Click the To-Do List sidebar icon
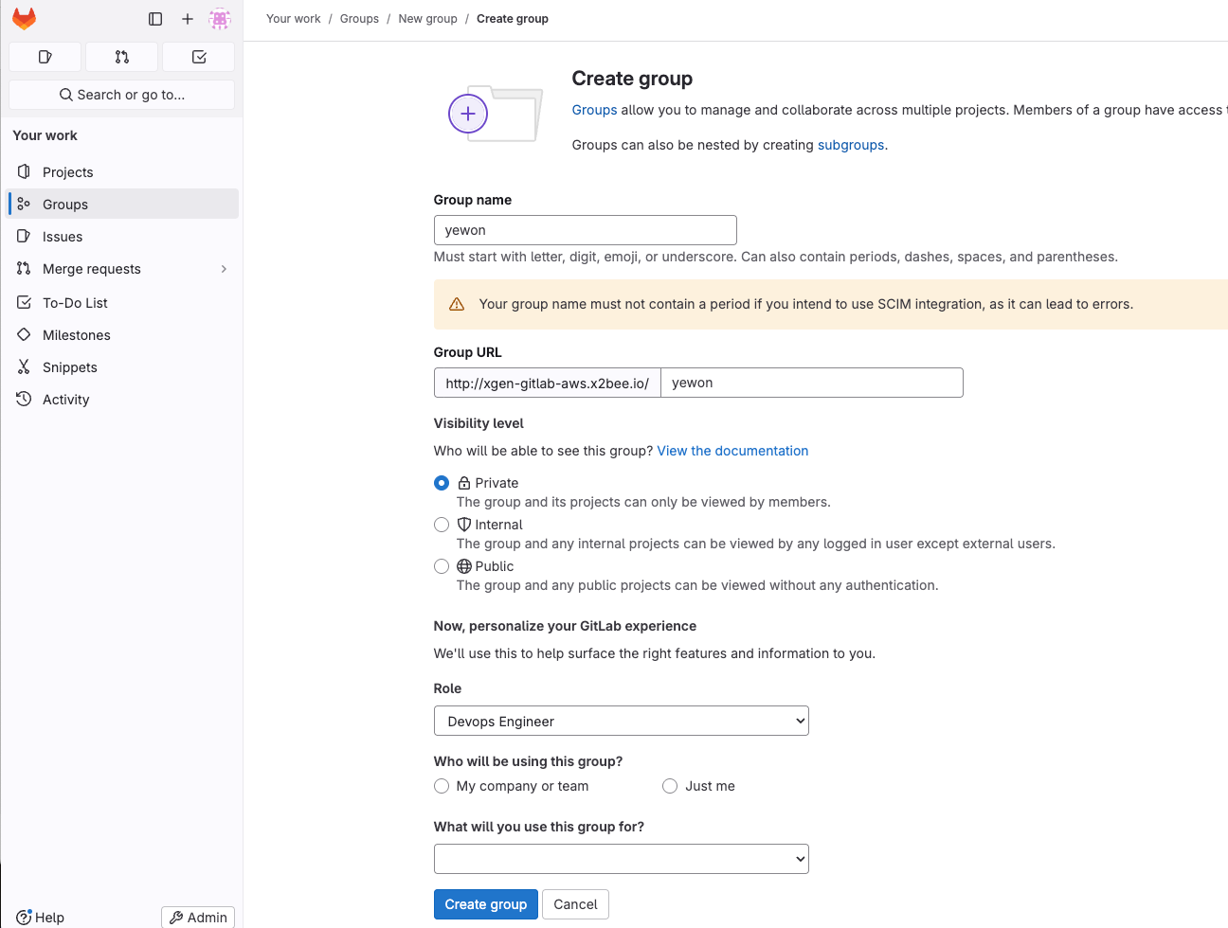 pos(24,302)
